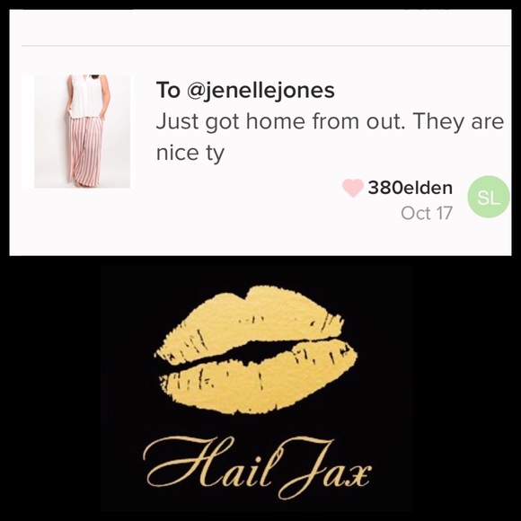Click the "nice ty" comment text
Image resolution: width=521 pixels, height=521 pixels.
tap(190, 154)
